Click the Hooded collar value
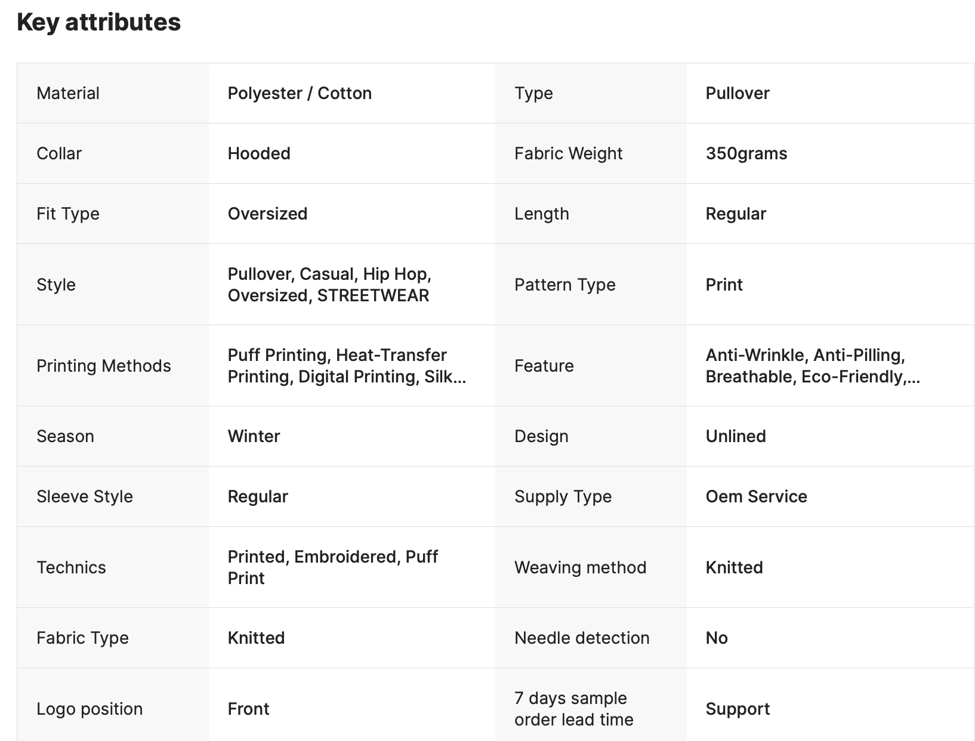Viewport: 975px width, 741px height. pos(259,153)
